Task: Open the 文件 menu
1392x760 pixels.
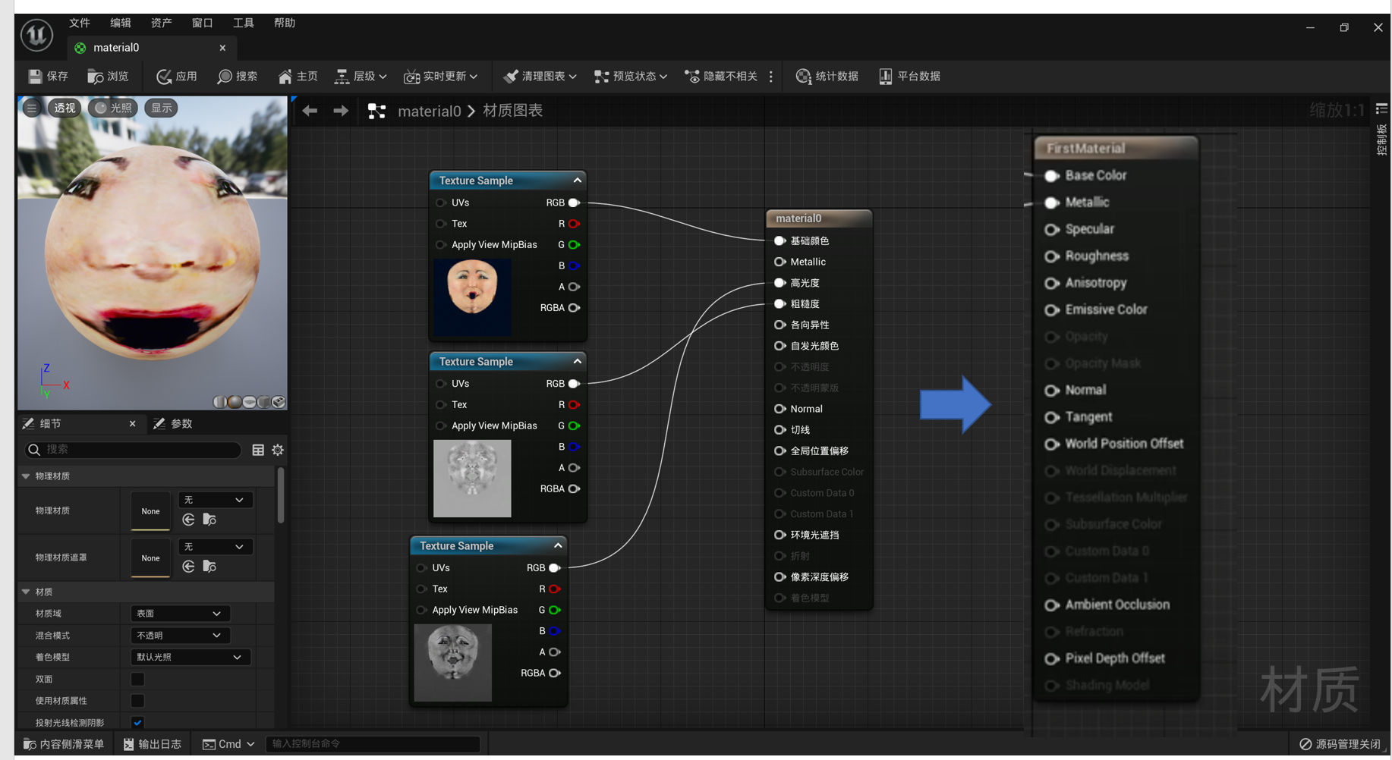Action: pyautogui.click(x=80, y=23)
